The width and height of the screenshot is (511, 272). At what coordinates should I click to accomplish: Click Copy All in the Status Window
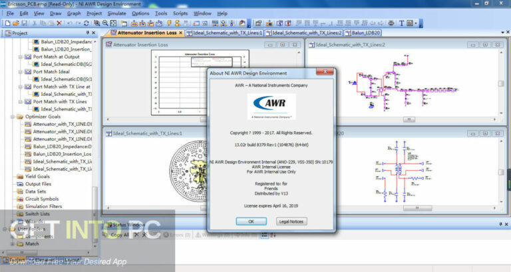(116, 235)
